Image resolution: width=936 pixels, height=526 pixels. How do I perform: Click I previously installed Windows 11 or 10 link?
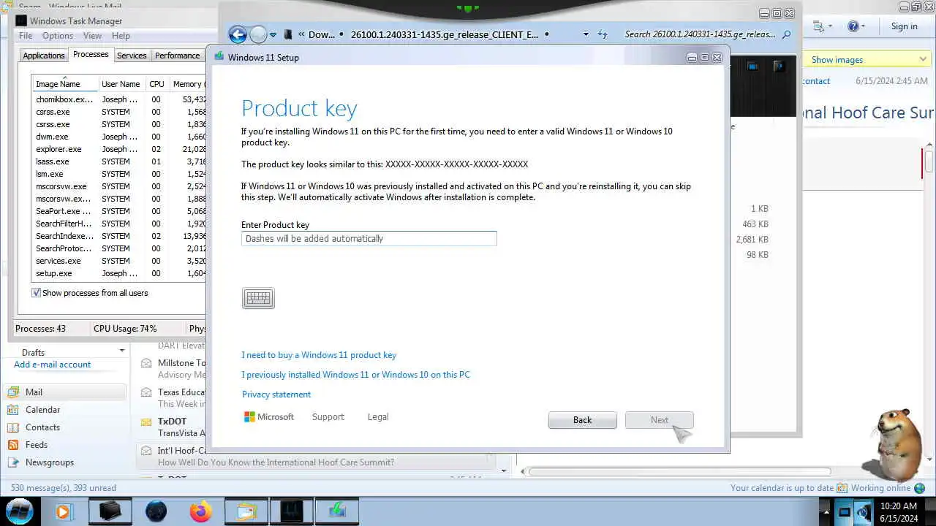(355, 375)
